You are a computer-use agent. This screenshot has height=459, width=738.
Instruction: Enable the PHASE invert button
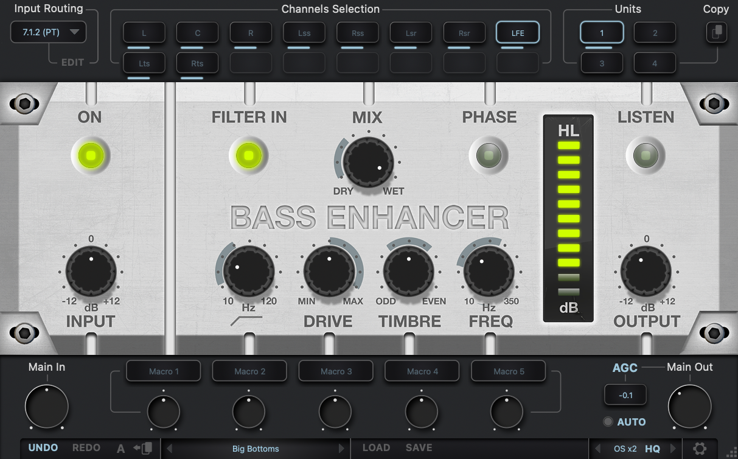tap(489, 156)
